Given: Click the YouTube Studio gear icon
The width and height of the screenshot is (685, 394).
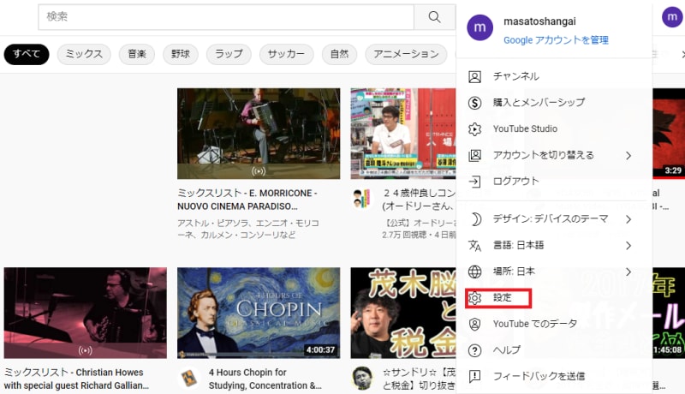Looking at the screenshot, I should [x=475, y=129].
